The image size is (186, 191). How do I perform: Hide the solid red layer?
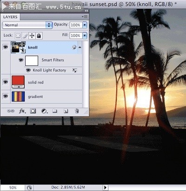click(x=6, y=82)
